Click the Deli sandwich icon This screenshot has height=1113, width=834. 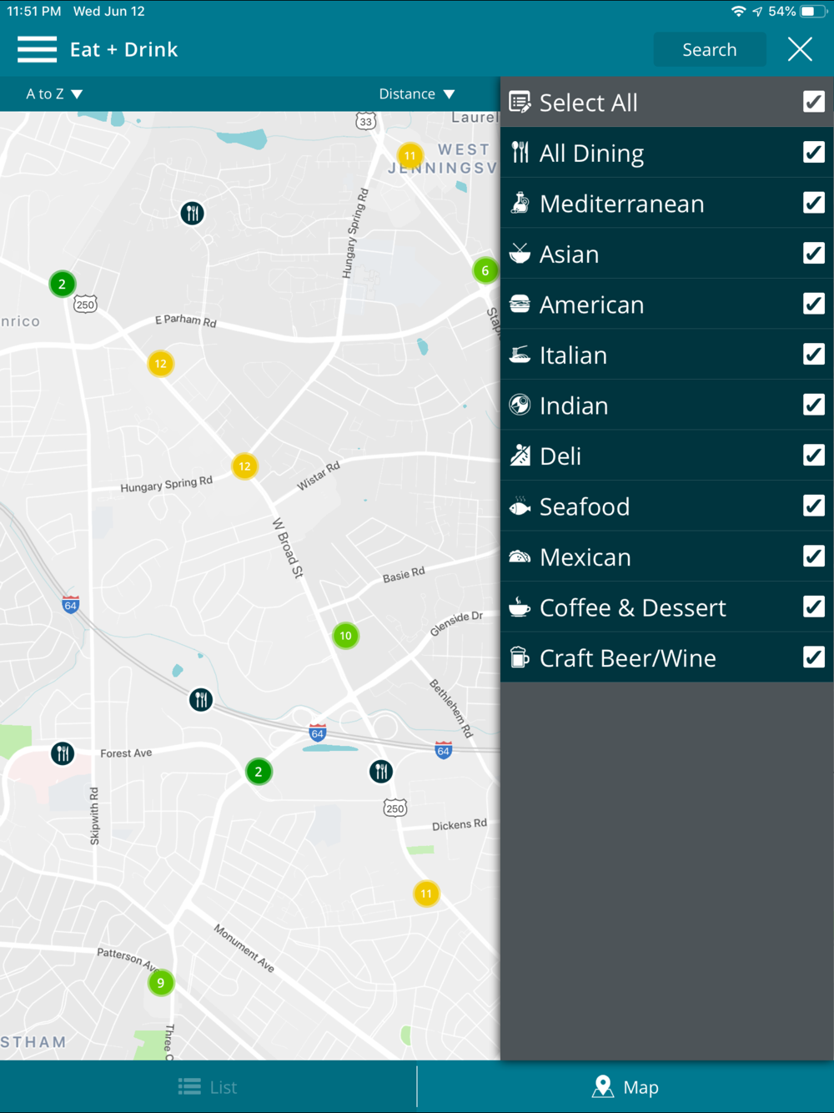point(520,456)
